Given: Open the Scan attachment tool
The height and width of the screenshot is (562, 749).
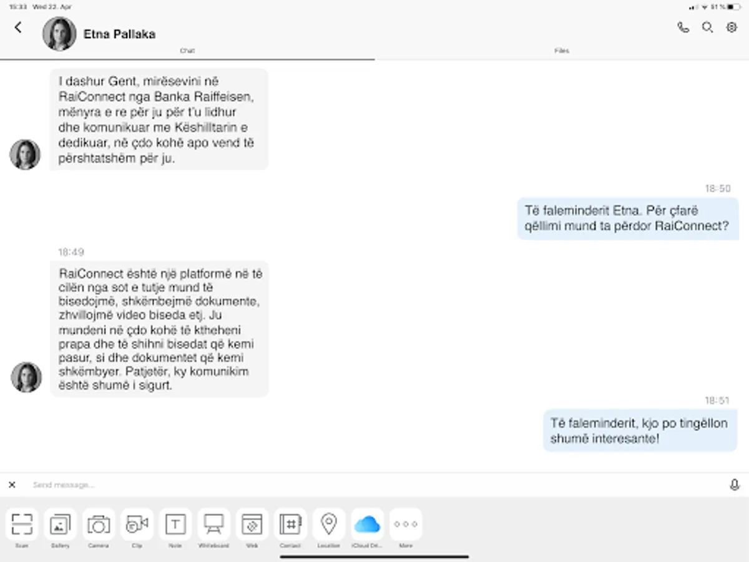Looking at the screenshot, I should [x=22, y=525].
